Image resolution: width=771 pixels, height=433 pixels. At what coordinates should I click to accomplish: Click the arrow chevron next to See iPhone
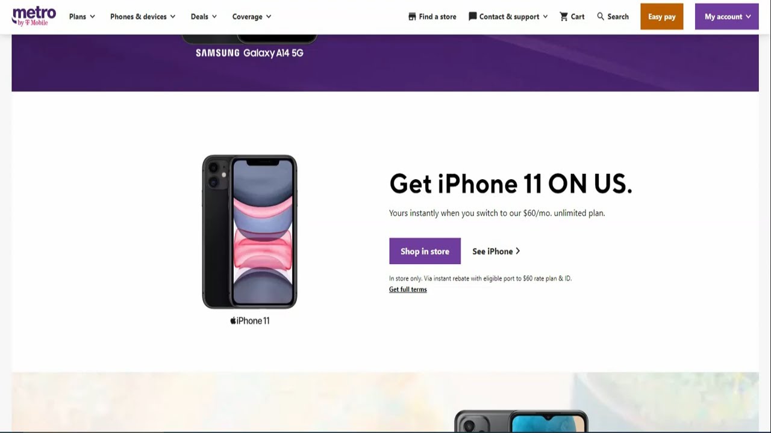click(x=518, y=251)
